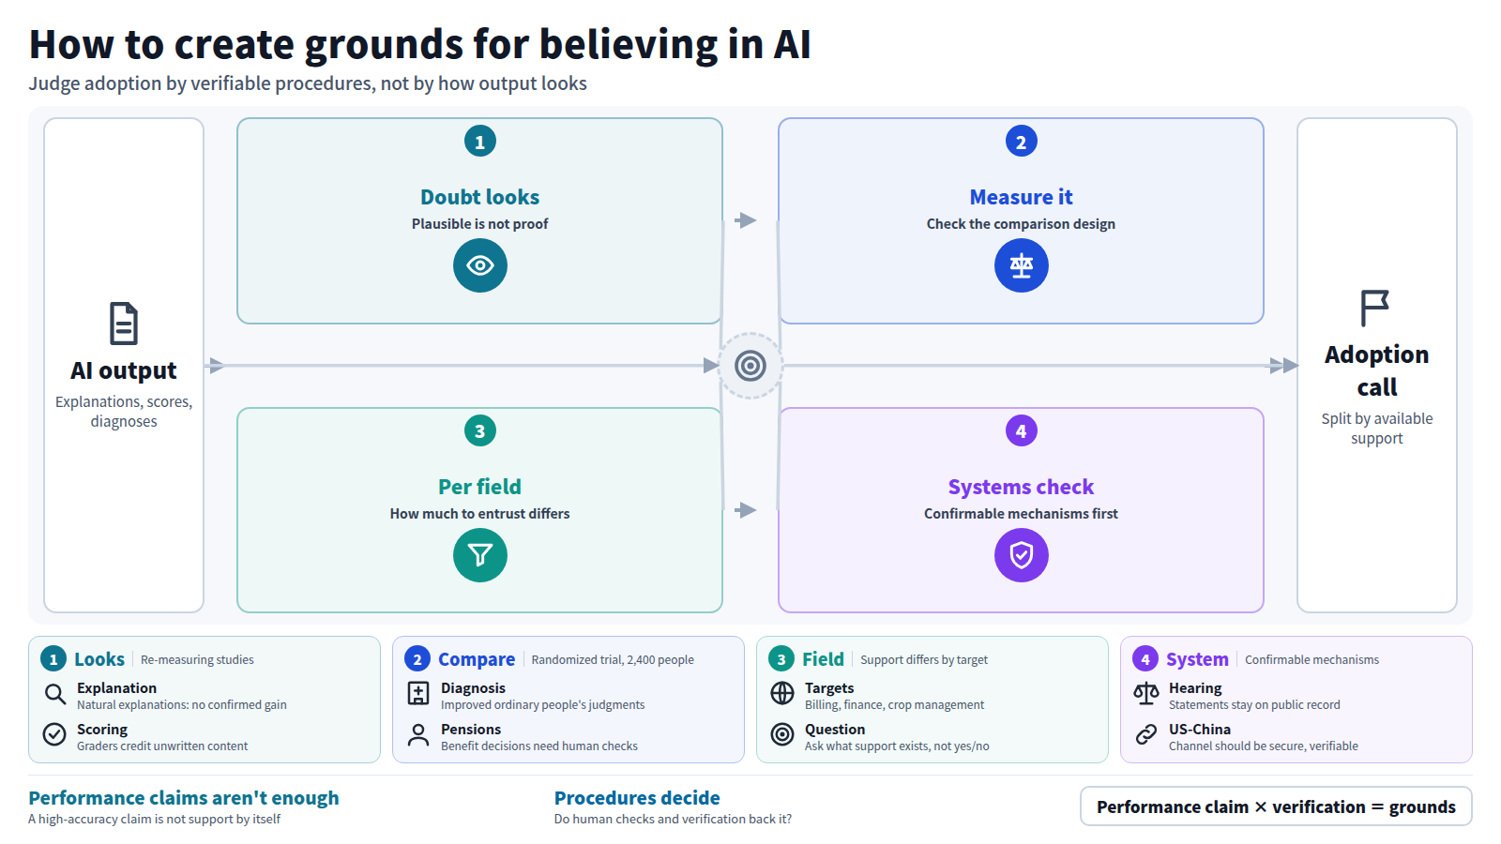Click the scales icon beside Hearing
This screenshot has width=1501, height=844.
coord(1146,693)
